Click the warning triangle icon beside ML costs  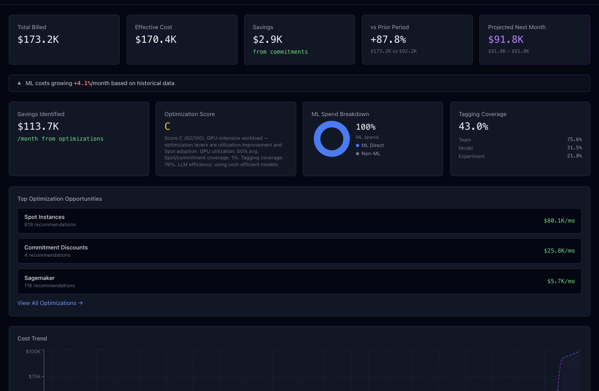[19, 83]
